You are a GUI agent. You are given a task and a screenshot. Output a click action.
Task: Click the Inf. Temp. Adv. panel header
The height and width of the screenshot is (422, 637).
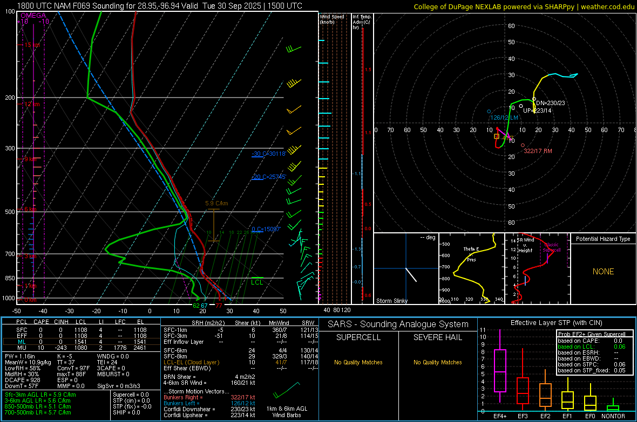362,22
